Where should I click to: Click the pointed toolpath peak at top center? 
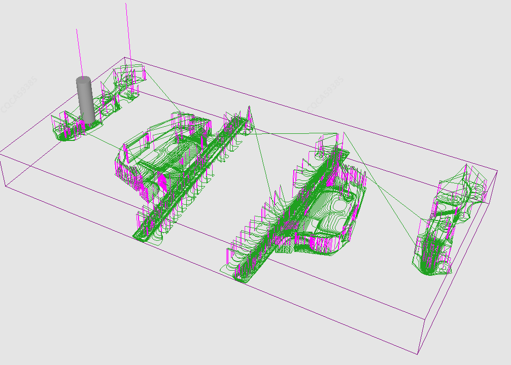[249, 108]
